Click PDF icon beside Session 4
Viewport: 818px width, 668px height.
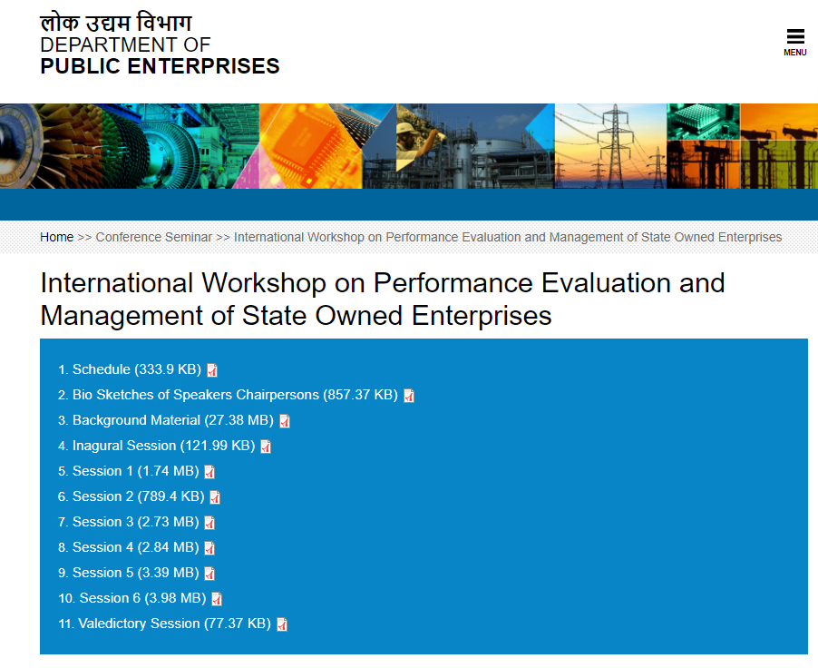pos(209,548)
